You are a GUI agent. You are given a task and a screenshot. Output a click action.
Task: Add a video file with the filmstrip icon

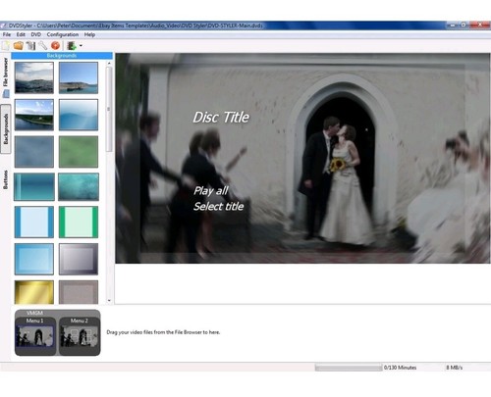coord(72,45)
